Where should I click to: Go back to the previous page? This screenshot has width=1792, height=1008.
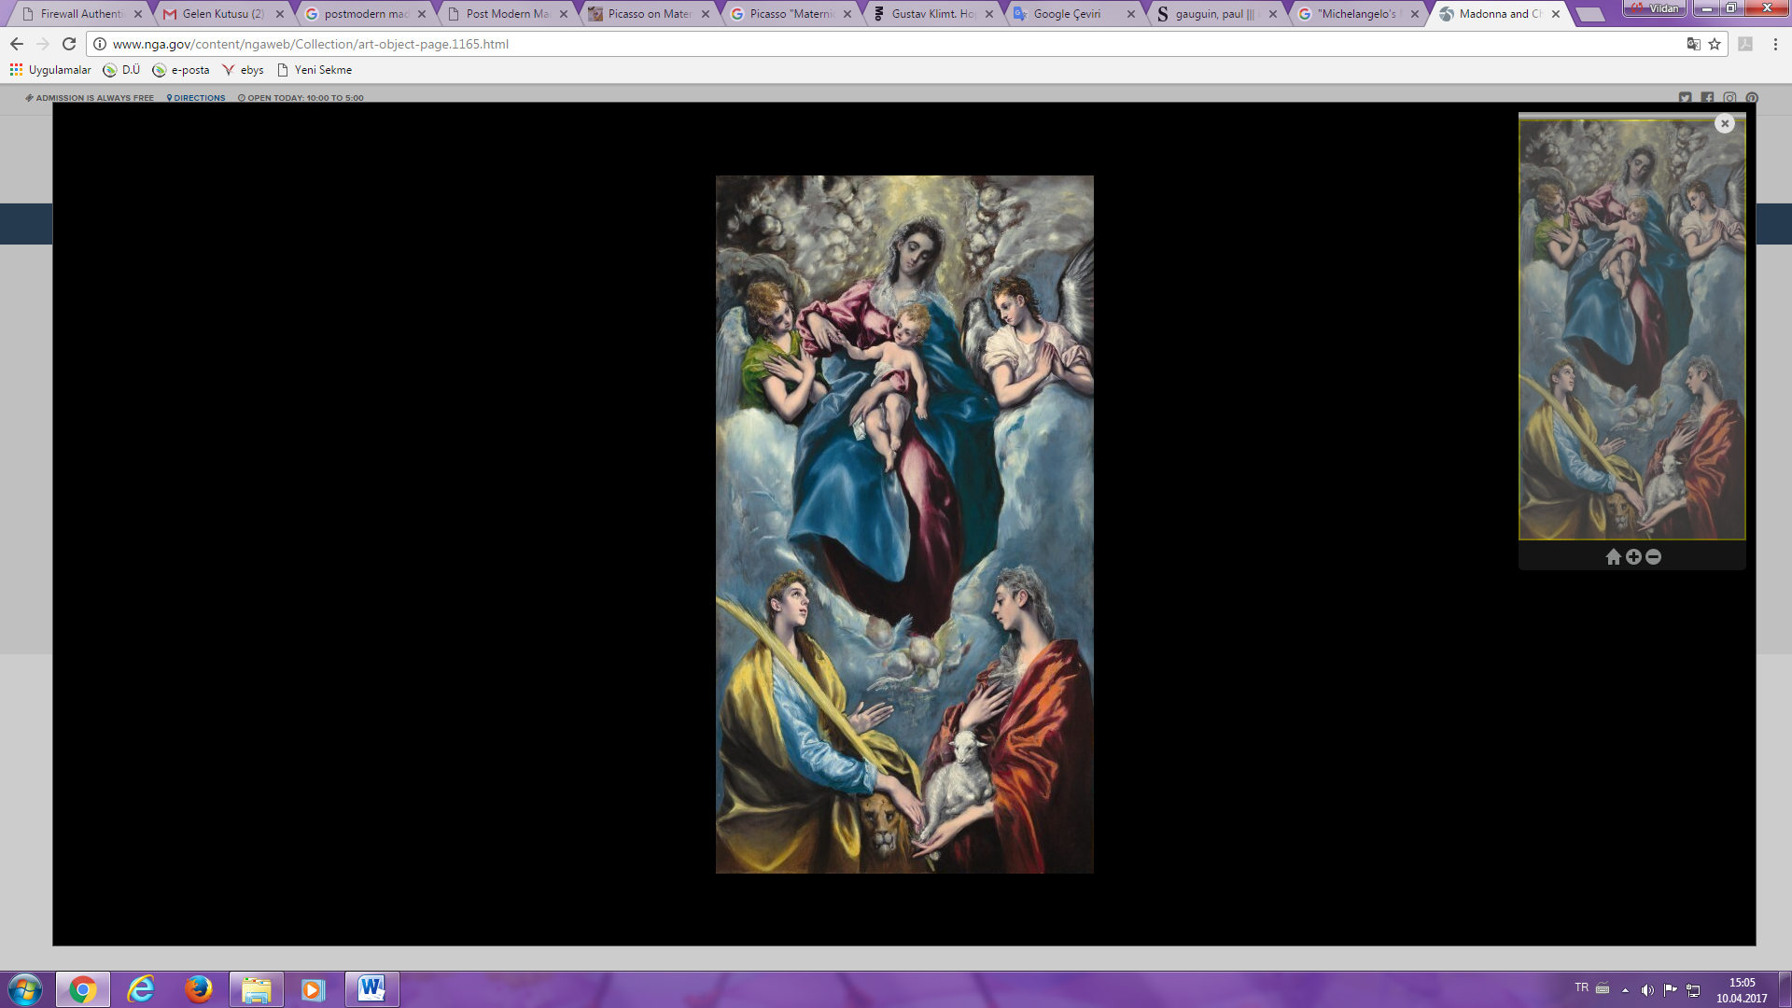coord(17,44)
